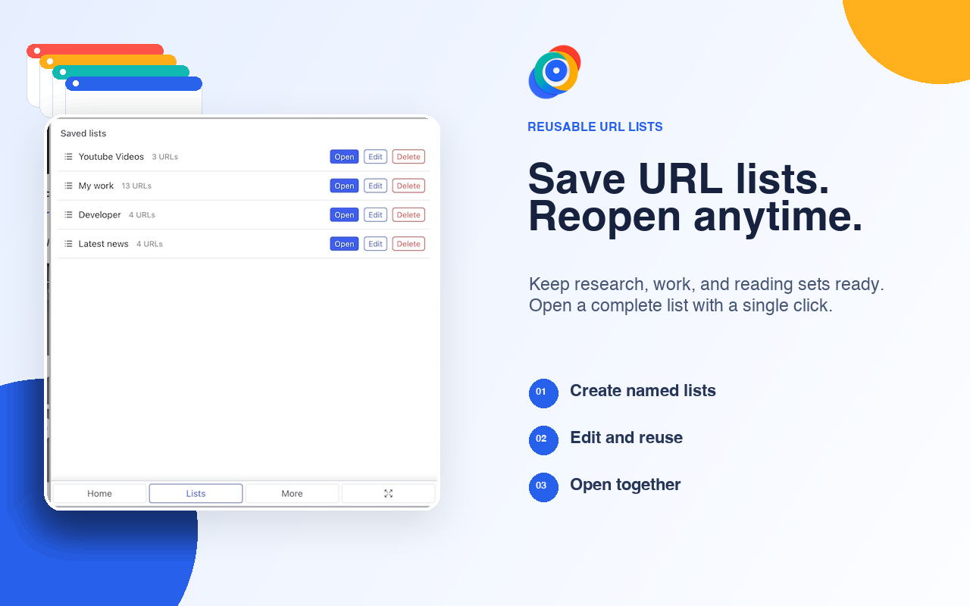Screen dimensions: 970x606
Task: Click the 'Create named lists' text
Action: click(x=643, y=391)
